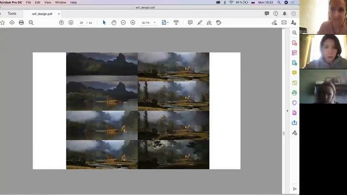The width and height of the screenshot is (347, 195).
Task: Add a sticky note comment
Action: pos(190,23)
